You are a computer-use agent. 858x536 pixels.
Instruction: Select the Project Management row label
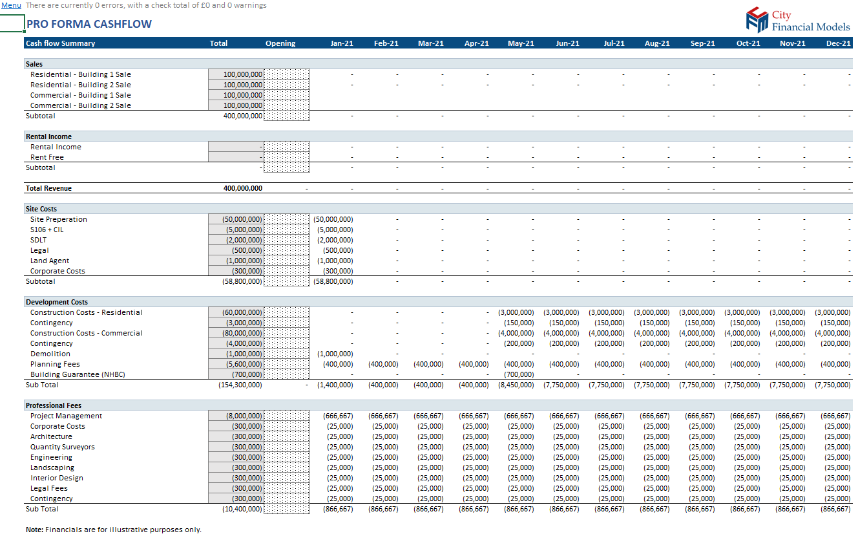66,416
